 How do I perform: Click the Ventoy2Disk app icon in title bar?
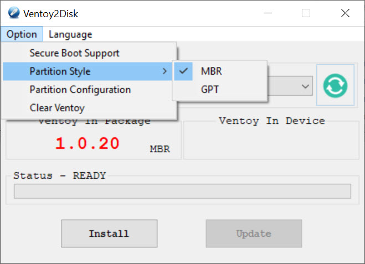click(x=14, y=13)
